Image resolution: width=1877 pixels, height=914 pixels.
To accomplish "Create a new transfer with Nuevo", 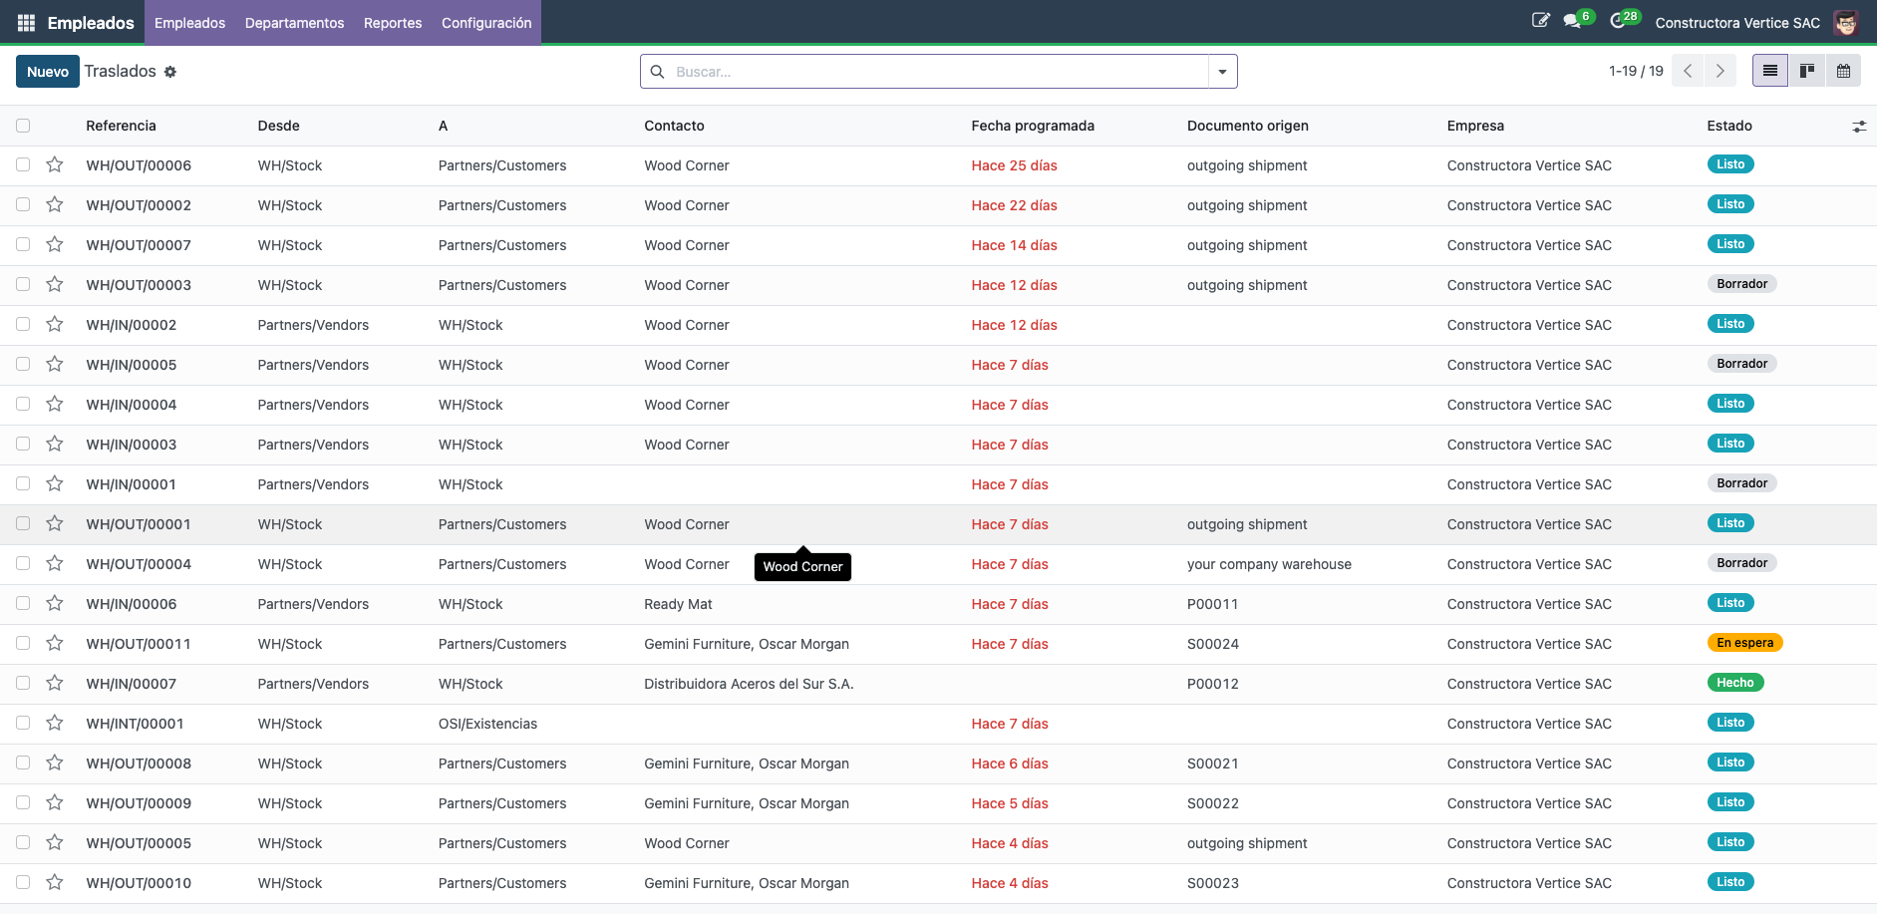I will (x=48, y=72).
